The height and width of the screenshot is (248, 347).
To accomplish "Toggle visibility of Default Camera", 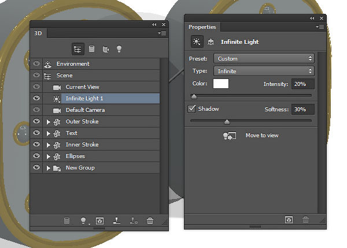I will tap(36, 110).
